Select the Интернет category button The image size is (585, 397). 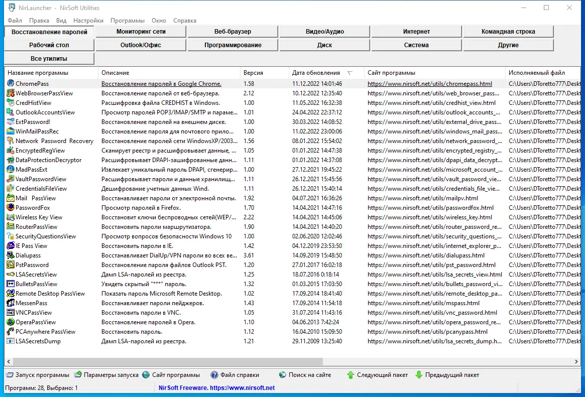coord(416,32)
